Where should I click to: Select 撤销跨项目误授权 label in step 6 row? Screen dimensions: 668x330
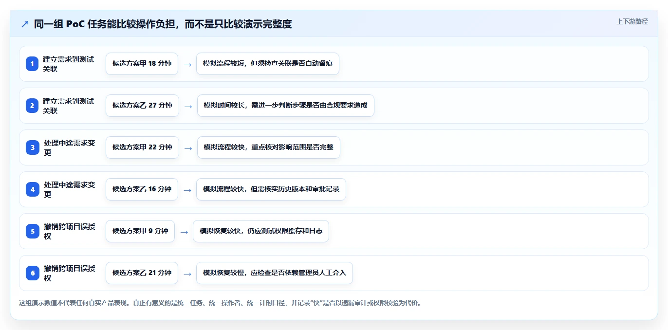[x=70, y=273]
